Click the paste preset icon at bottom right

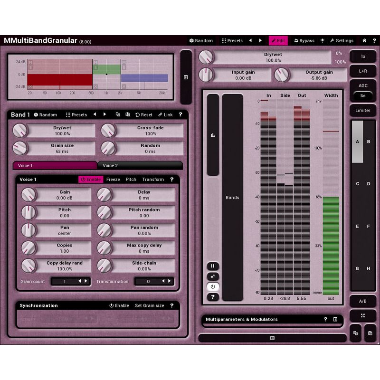coord(370,333)
